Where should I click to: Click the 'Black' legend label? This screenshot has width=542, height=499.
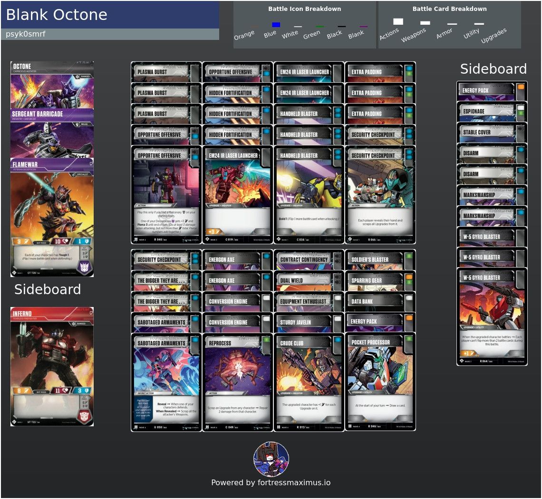[334, 34]
